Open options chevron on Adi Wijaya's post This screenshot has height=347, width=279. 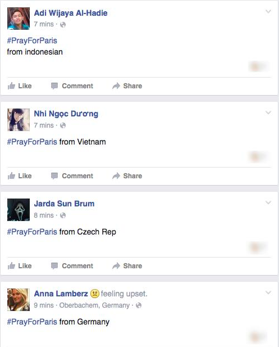point(268,11)
